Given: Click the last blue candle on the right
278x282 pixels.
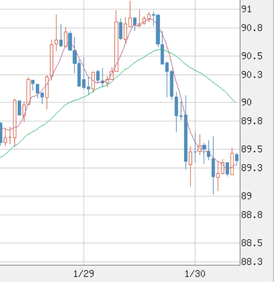Looking at the screenshot, I should click(237, 158).
